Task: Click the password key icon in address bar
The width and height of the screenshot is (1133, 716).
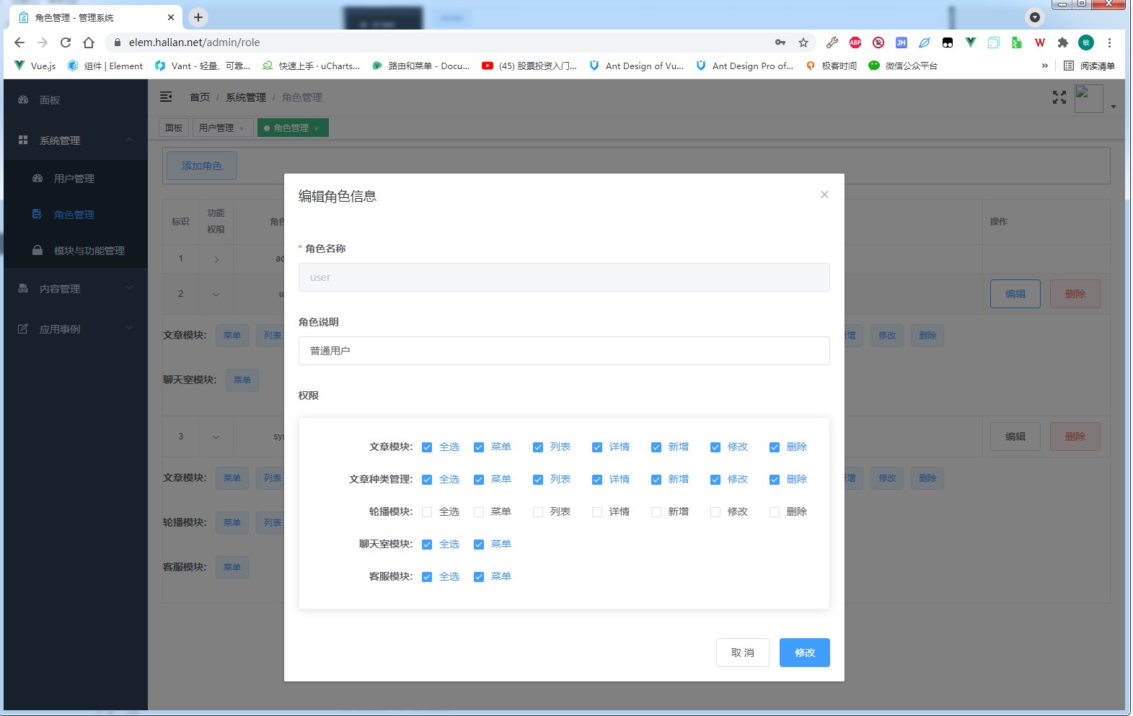Action: [780, 42]
